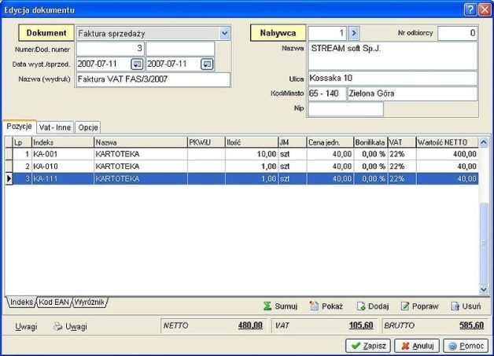
Task: Click the Wartość NETTO column header
Action: tap(447, 142)
